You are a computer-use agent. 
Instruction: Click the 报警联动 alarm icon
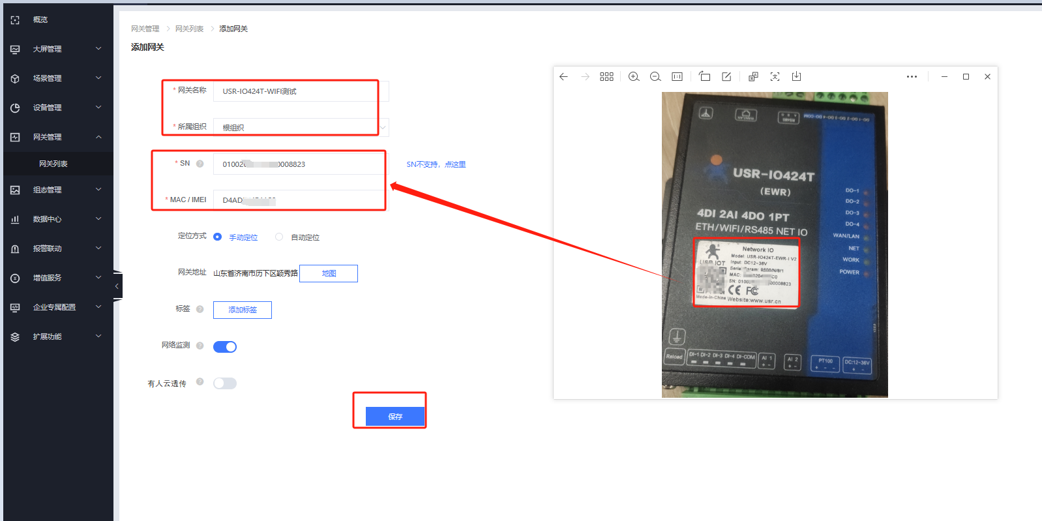15,249
